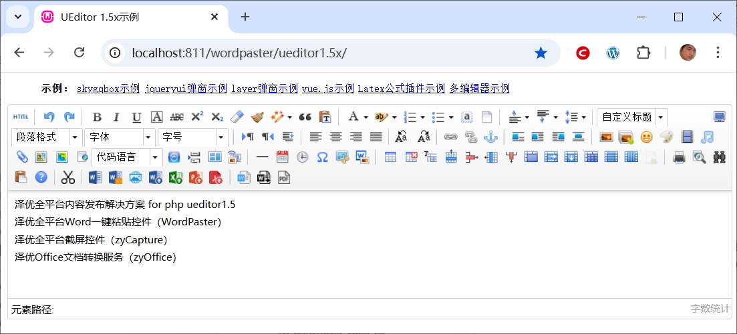Open the emoticon smiley face picker
737x334 pixels.
[646, 137]
